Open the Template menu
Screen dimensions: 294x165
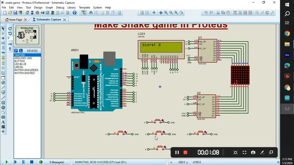85,7
